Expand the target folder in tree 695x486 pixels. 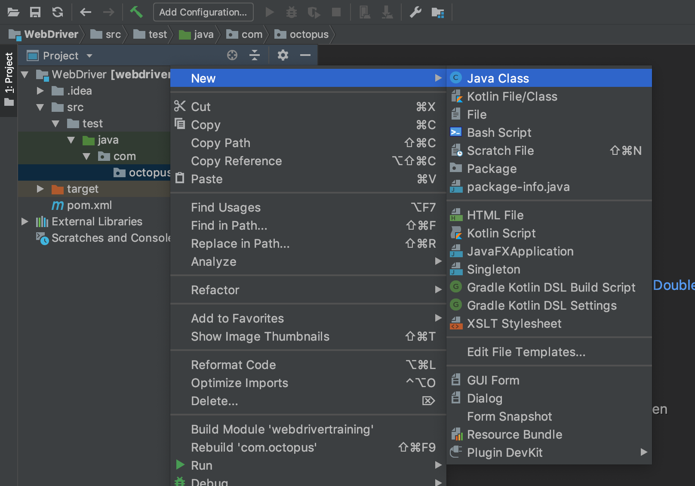pyautogui.click(x=40, y=189)
